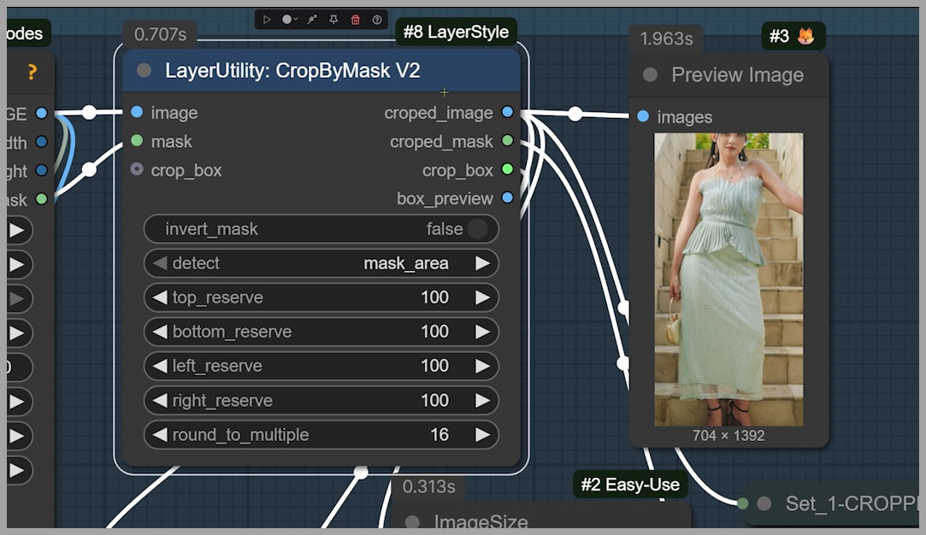Select previous detect option with left arrow

(160, 263)
